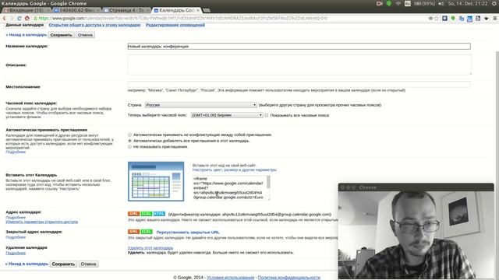Open a new browser tab

207,10
